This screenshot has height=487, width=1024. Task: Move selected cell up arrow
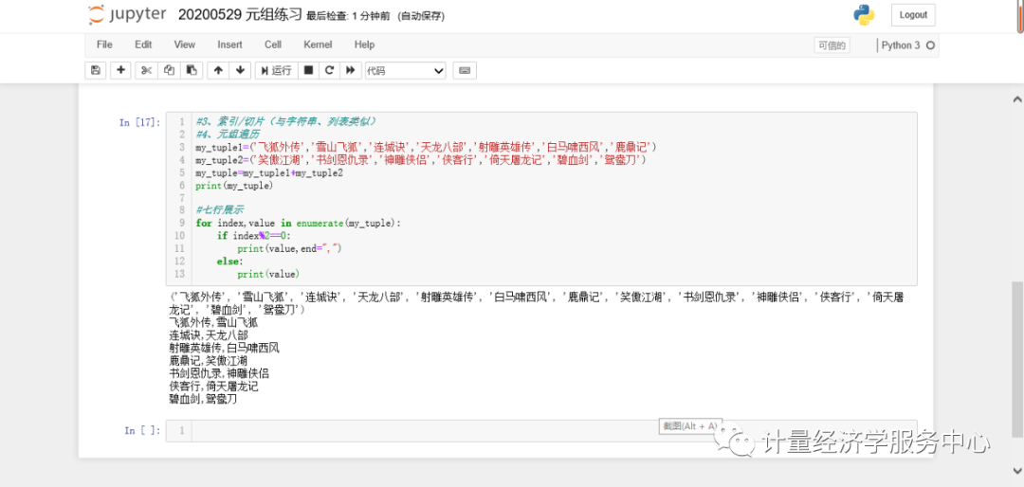[x=218, y=70]
